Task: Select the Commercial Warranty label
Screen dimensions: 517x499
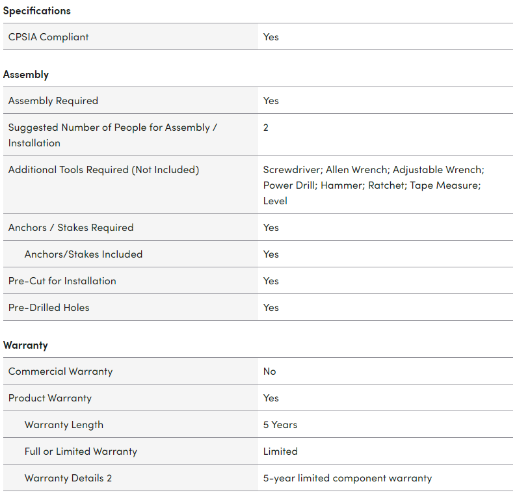Action: [60, 371]
